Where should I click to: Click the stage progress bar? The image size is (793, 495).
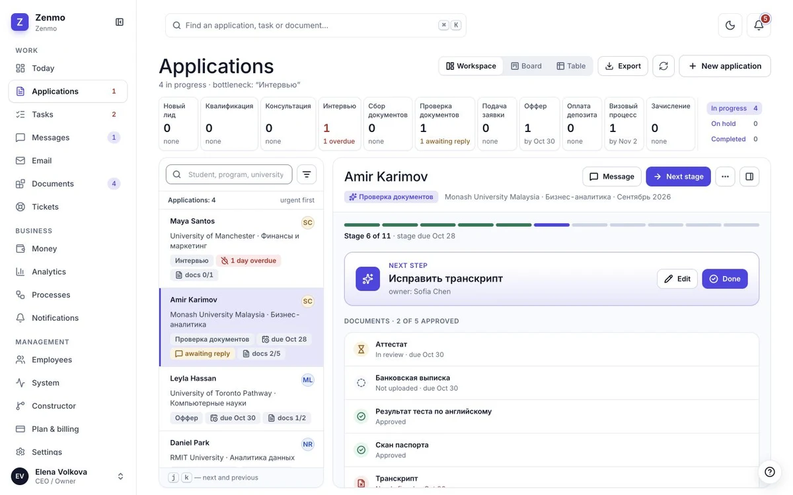click(552, 225)
